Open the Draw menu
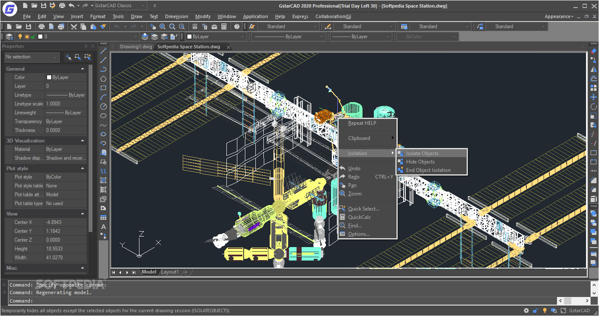 tap(137, 16)
